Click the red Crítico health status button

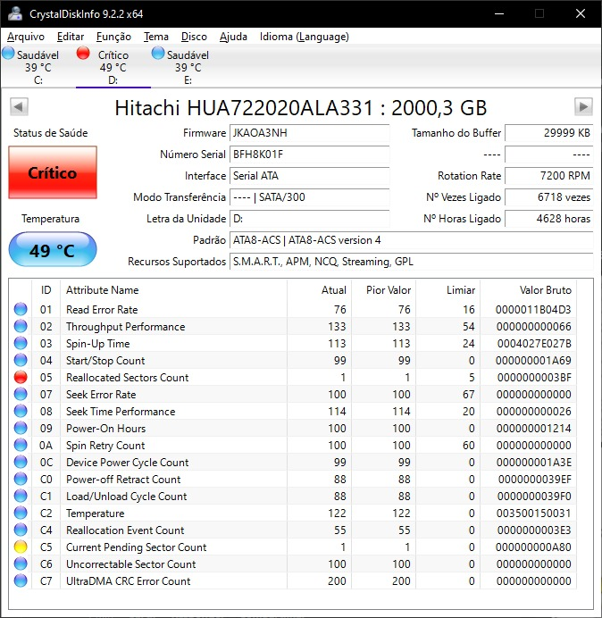pyautogui.click(x=53, y=172)
